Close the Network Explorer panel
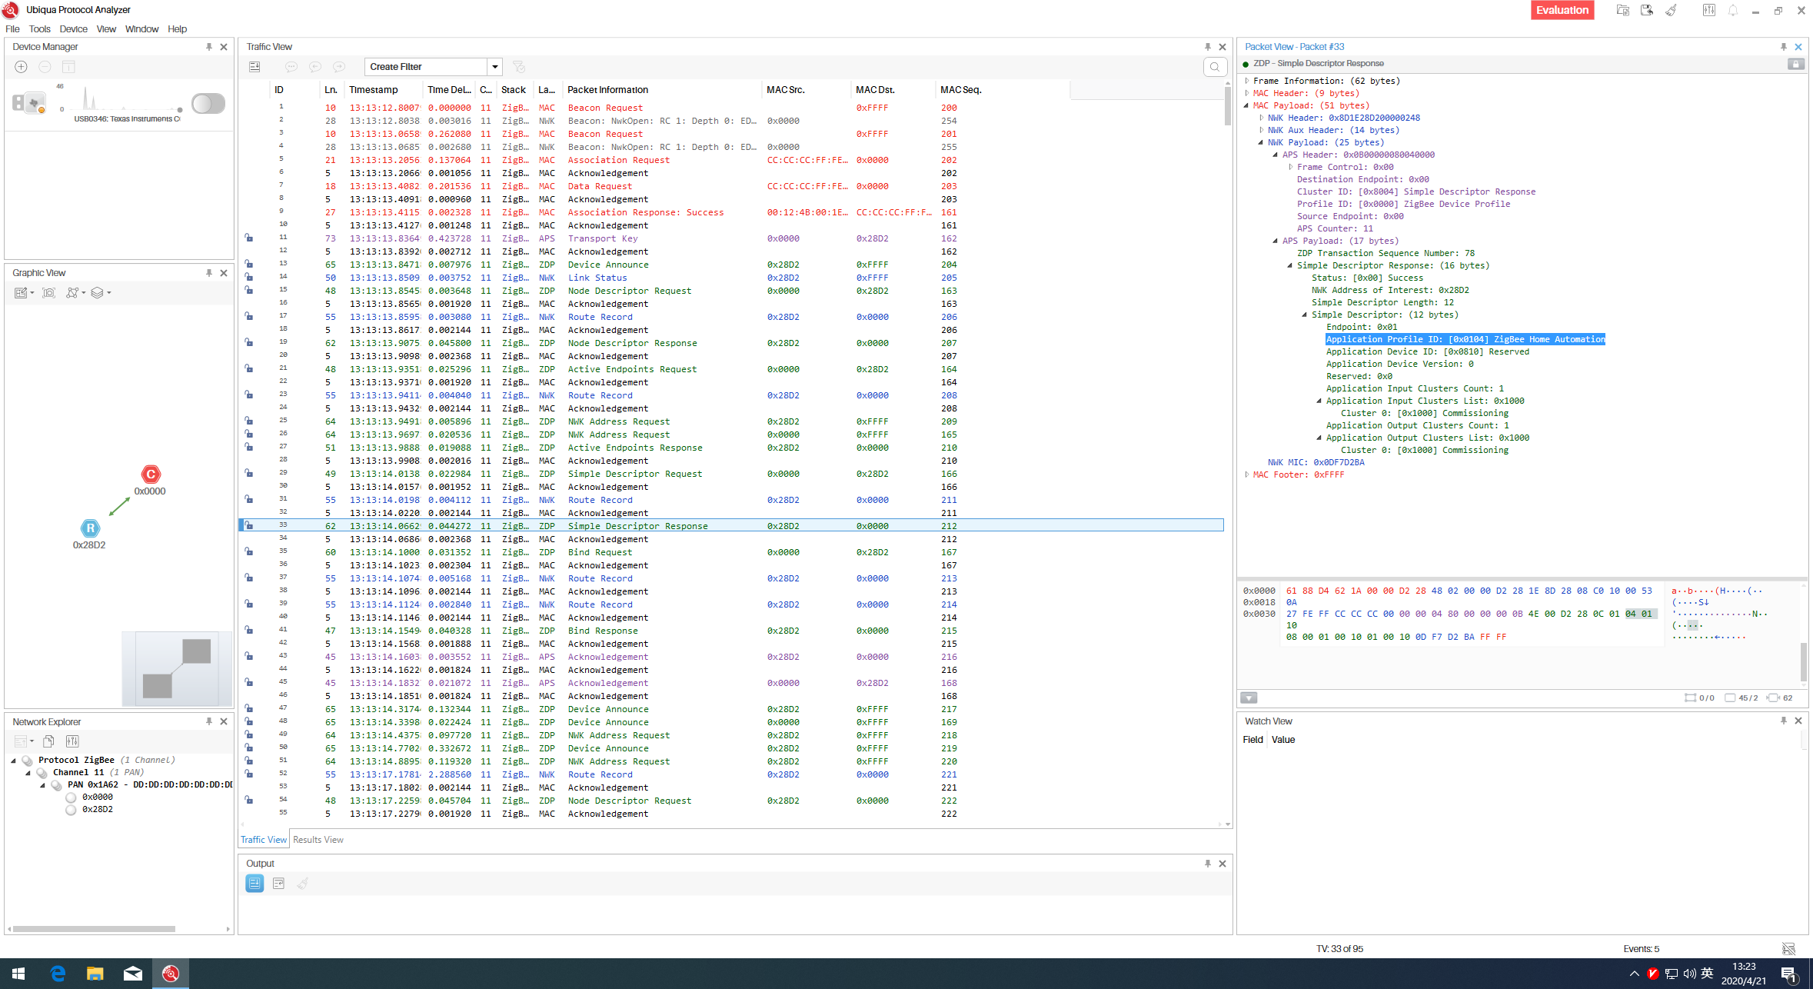The width and height of the screenshot is (1813, 989). pos(224,722)
